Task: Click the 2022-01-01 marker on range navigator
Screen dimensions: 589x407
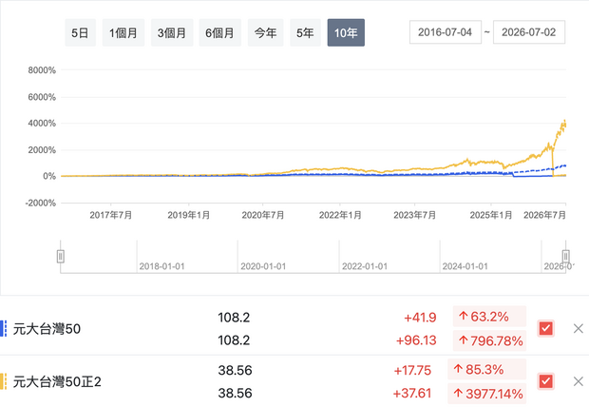Action: [x=365, y=266]
